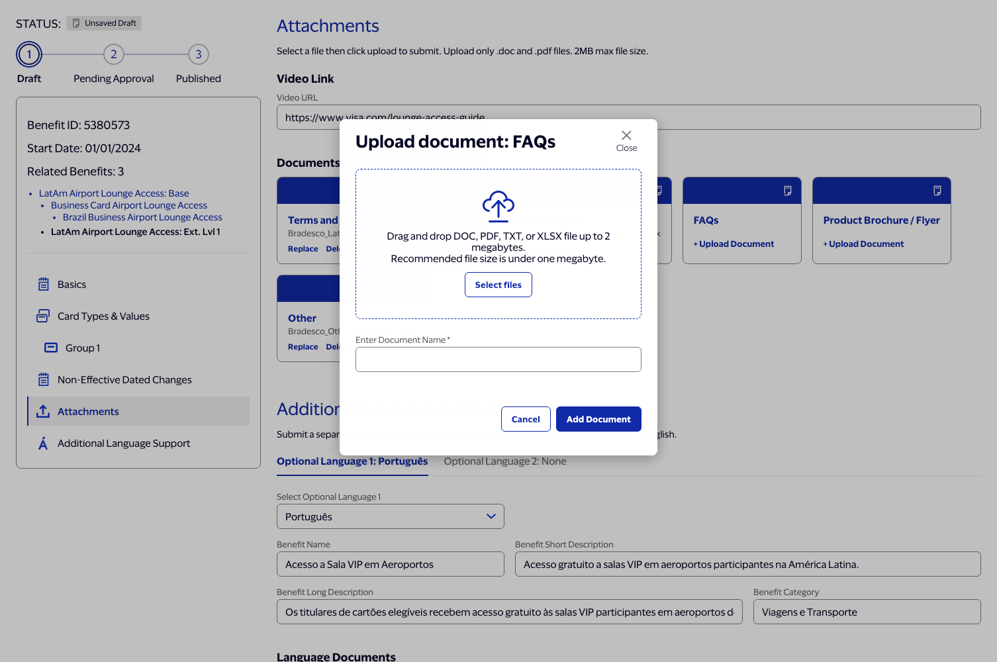Viewport: 997px width, 662px height.
Task: Click the Benefit Category field
Action: pos(867,612)
